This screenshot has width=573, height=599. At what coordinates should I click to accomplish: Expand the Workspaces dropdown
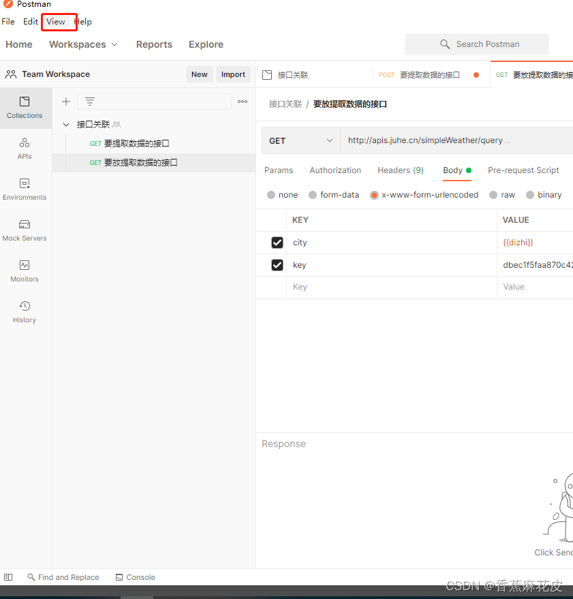(x=83, y=44)
